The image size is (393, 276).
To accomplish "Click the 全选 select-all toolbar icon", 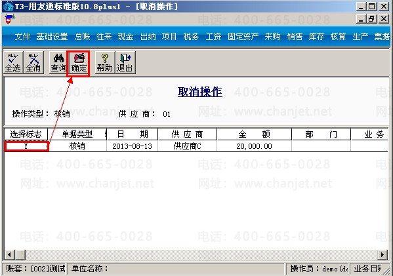I will [13, 62].
